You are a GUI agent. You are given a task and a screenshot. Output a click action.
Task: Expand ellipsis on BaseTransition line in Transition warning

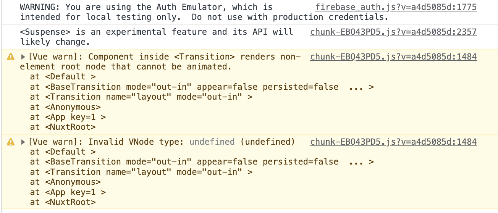(x=356, y=87)
